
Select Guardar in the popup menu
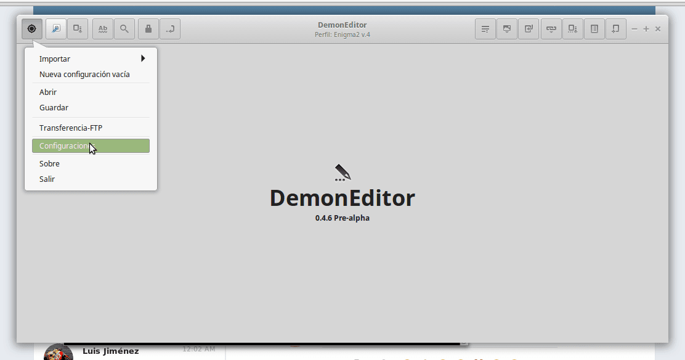pyautogui.click(x=54, y=107)
